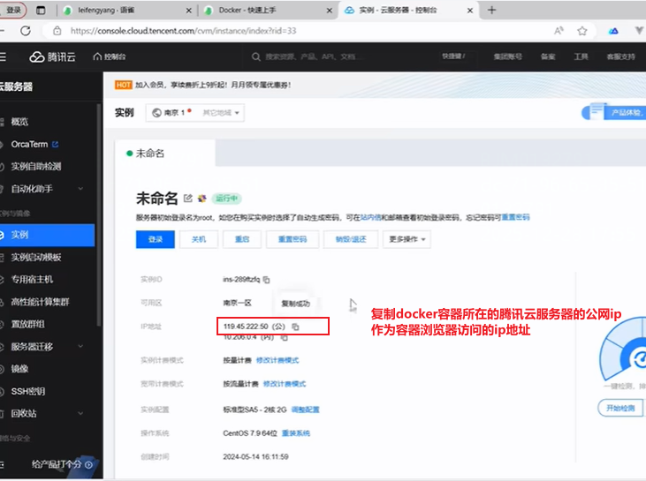
Task: Click the sidebar vertical scrollbar
Action: [99, 214]
